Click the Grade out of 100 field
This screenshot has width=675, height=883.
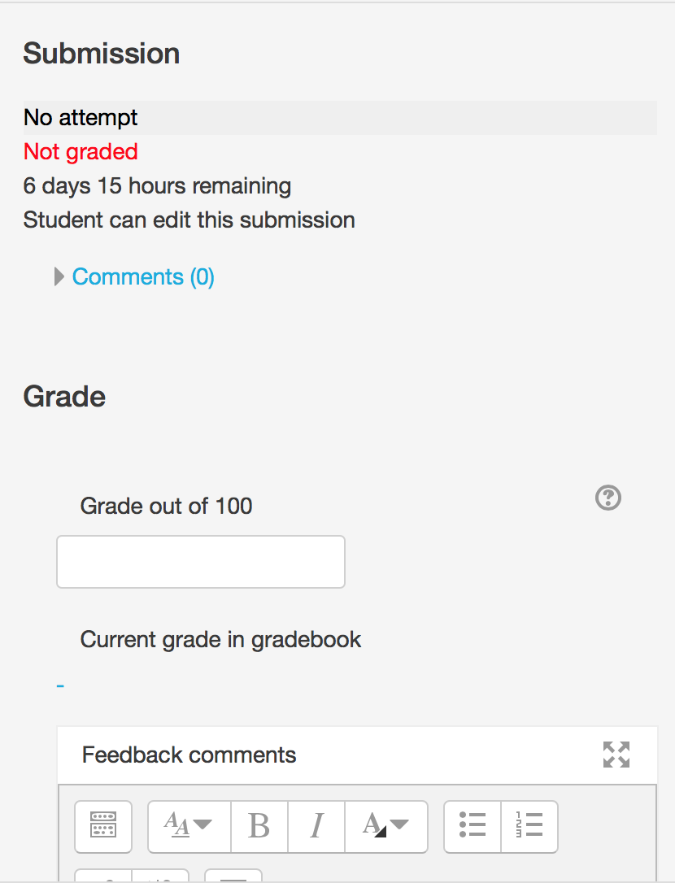201,562
